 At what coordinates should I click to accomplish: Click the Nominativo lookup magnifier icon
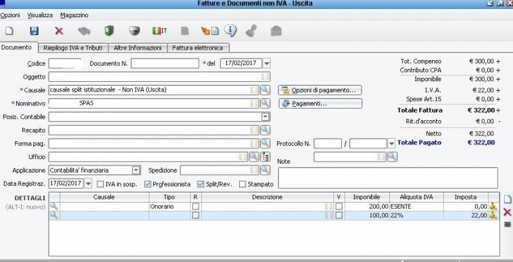click(x=265, y=103)
